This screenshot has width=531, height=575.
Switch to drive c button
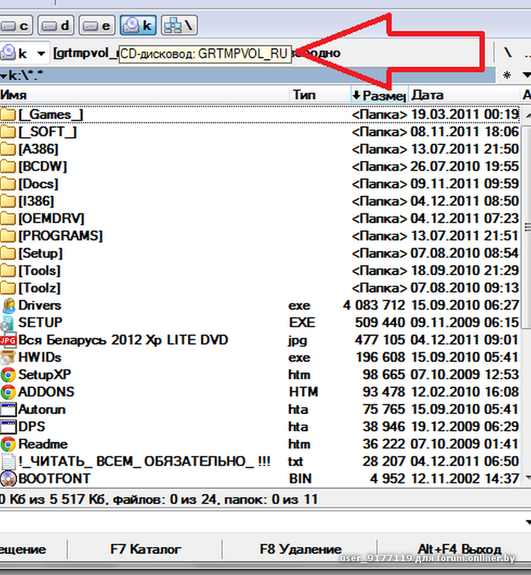point(15,25)
